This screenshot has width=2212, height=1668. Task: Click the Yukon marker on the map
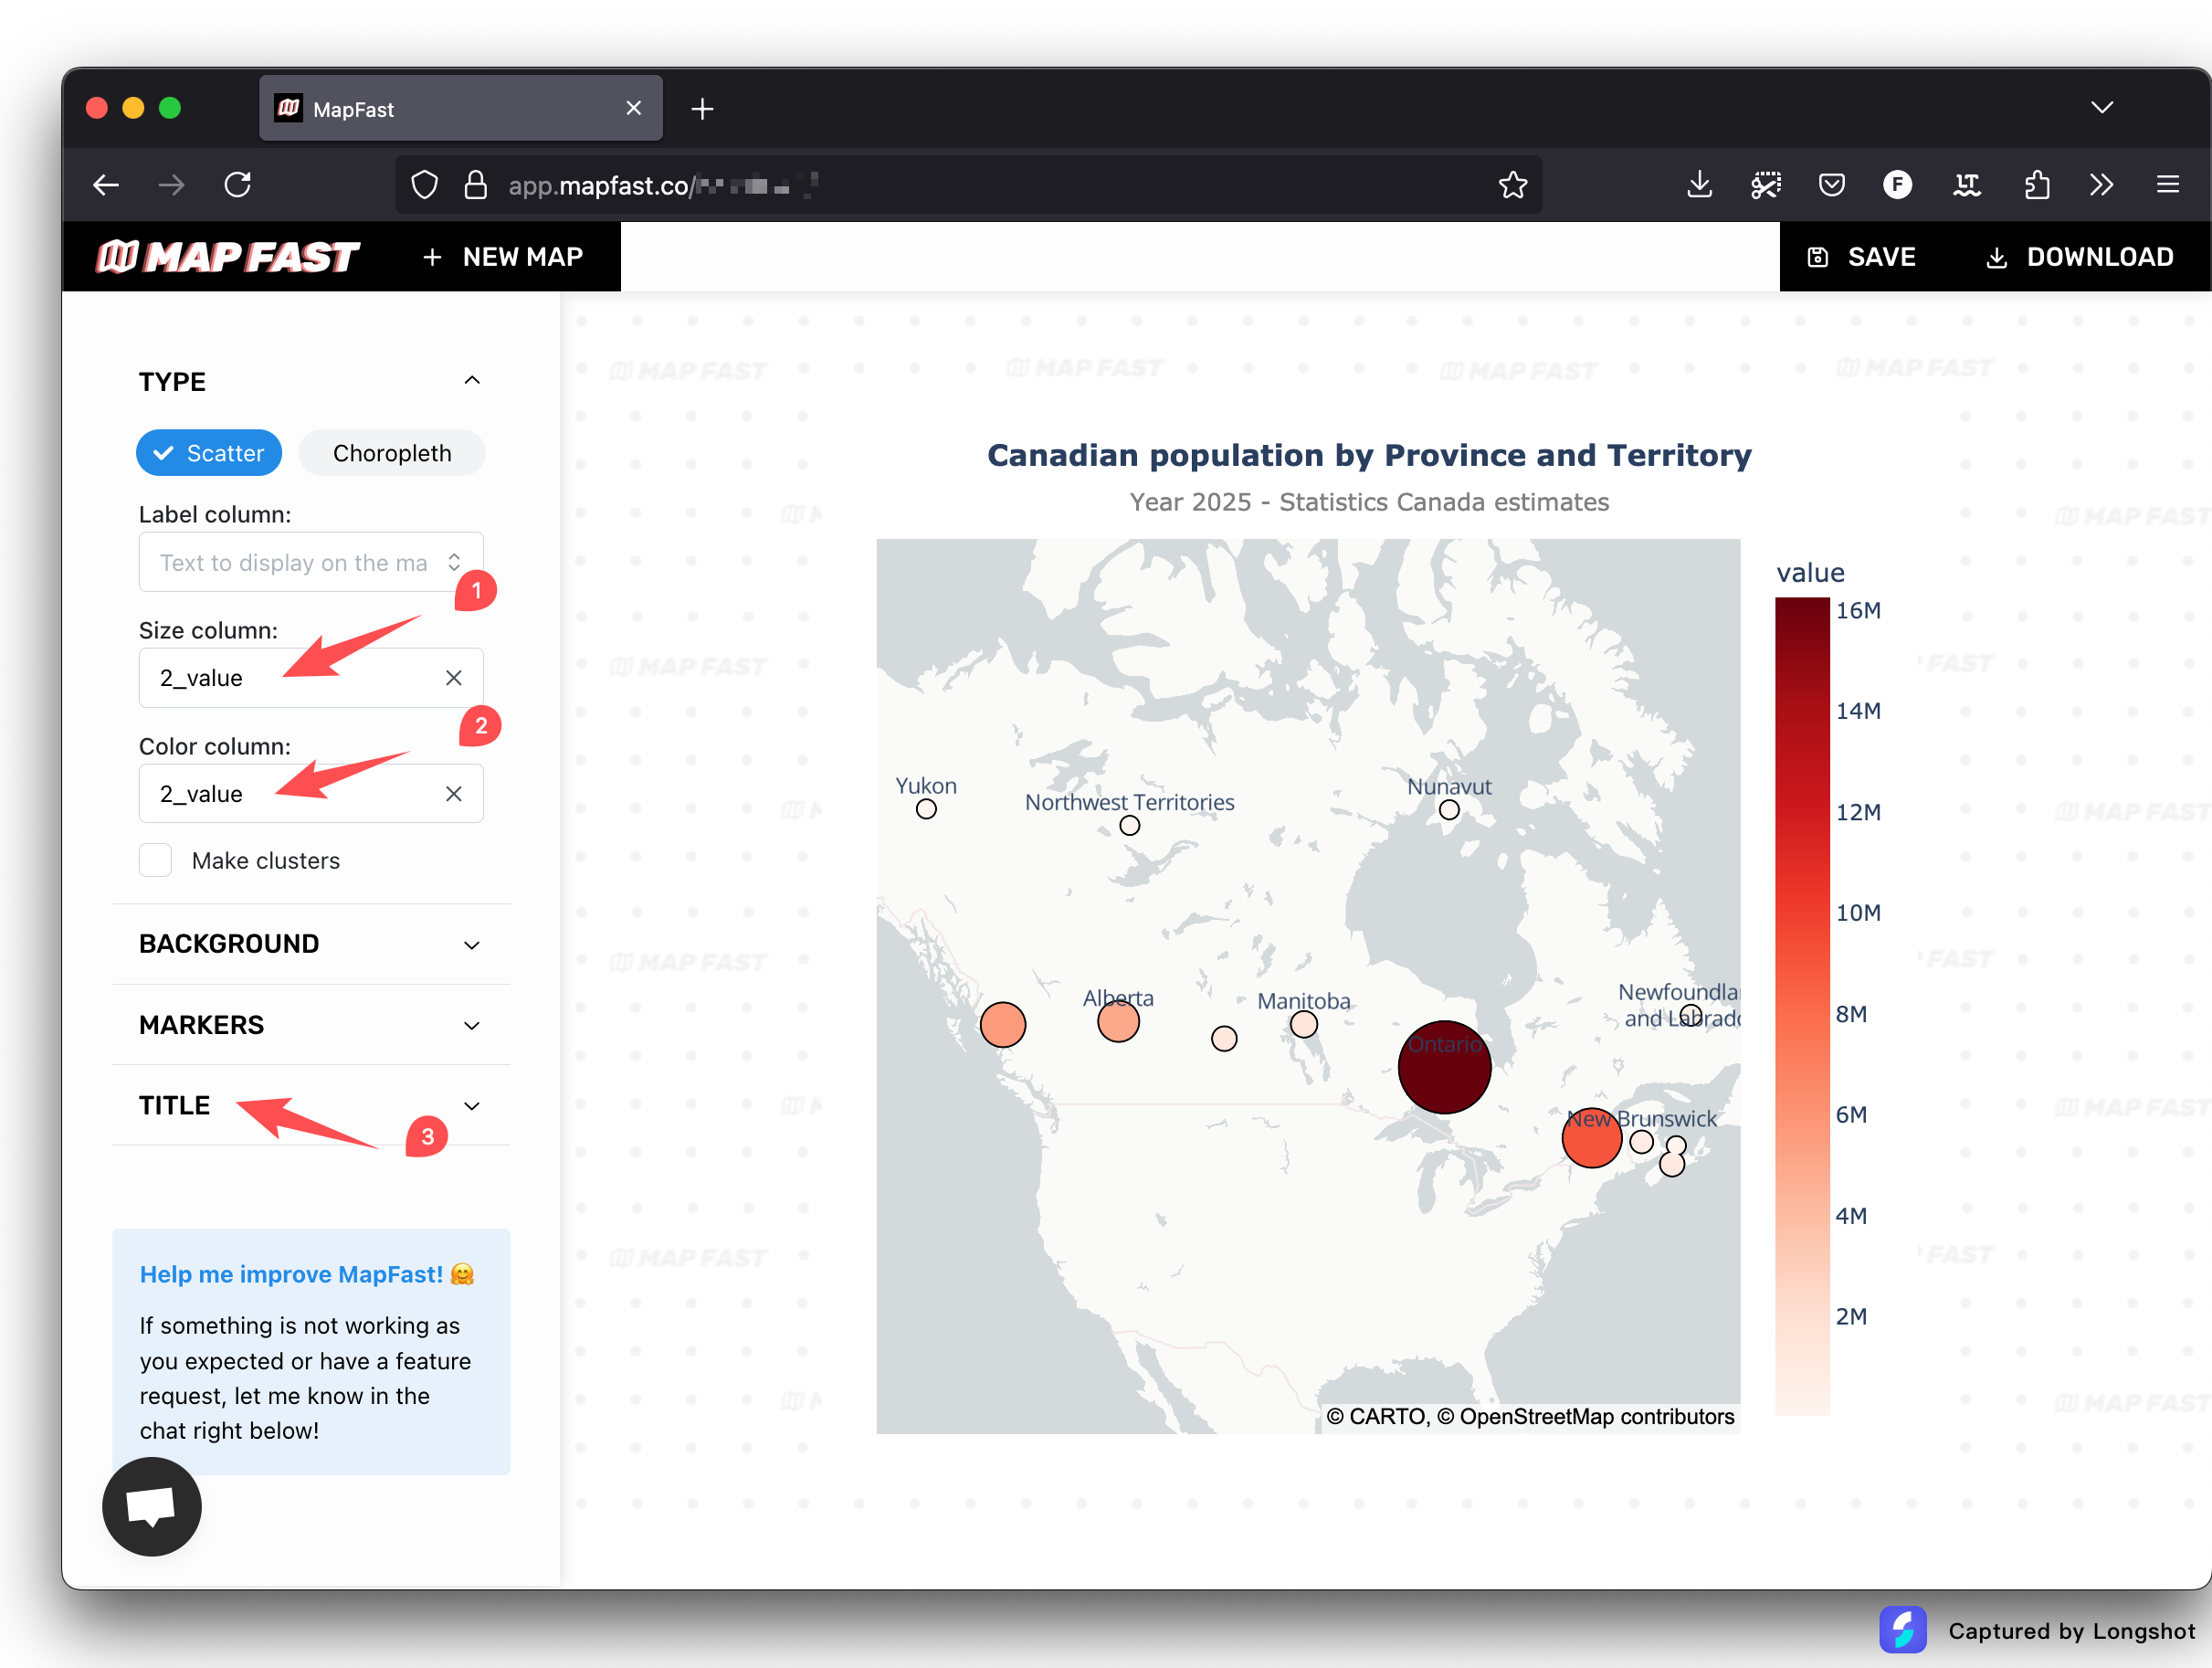point(926,809)
